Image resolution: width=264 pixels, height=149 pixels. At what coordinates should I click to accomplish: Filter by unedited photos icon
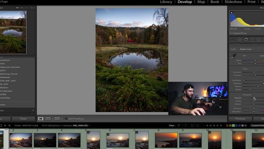(198, 125)
